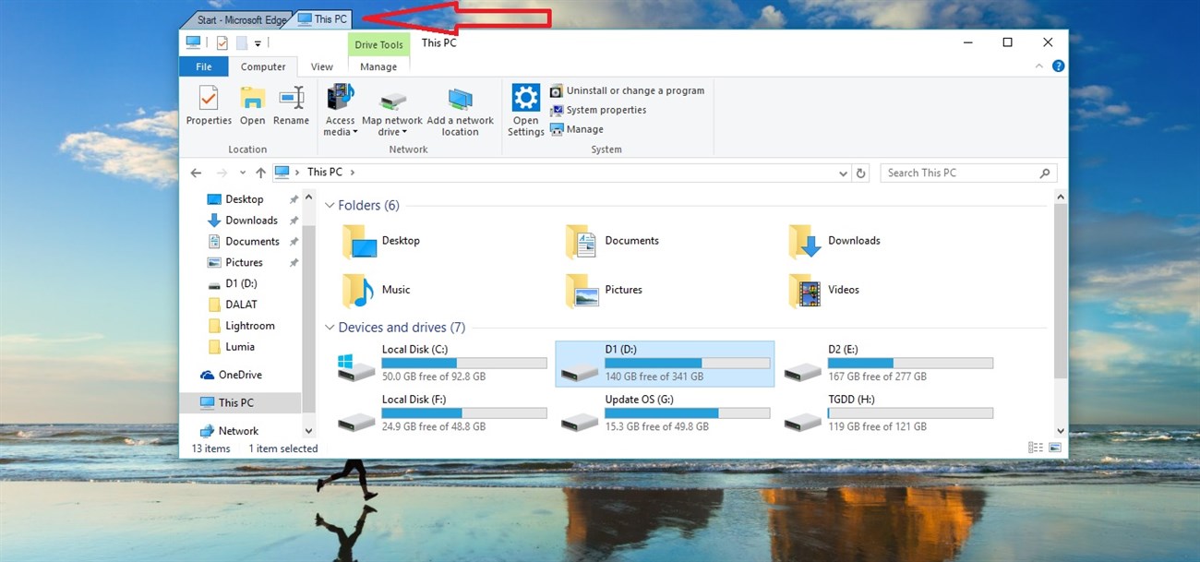This screenshot has height=562, width=1200.
Task: Collapse the Devices and drives section
Action: pos(330,327)
